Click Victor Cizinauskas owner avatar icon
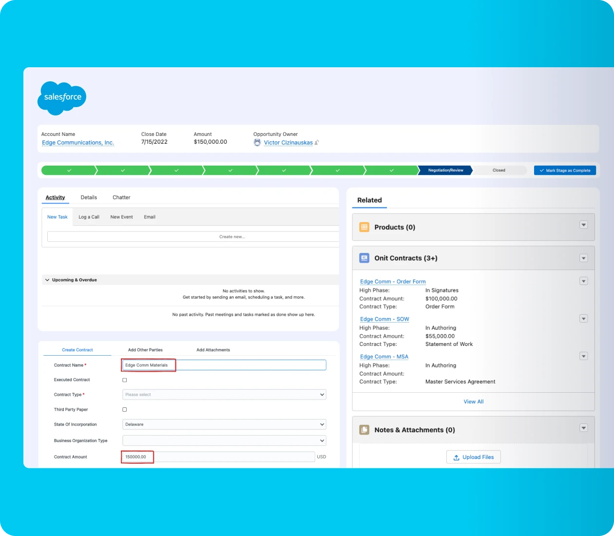Image resolution: width=614 pixels, height=536 pixels. [257, 142]
